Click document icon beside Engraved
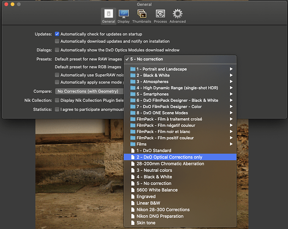This screenshot has width=288, height=229. click(132, 196)
